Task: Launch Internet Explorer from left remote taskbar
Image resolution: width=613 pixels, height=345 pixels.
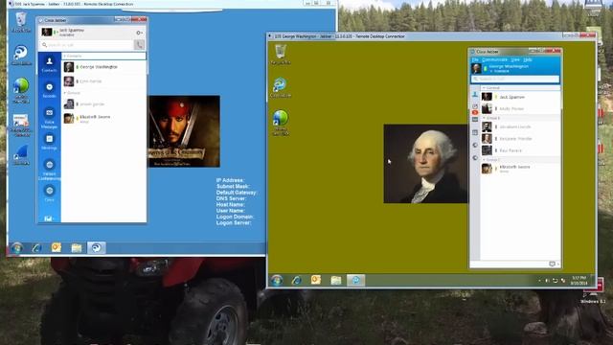Action: pos(36,248)
